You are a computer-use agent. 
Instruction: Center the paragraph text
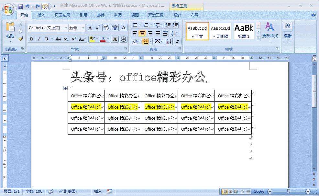pos(142,33)
